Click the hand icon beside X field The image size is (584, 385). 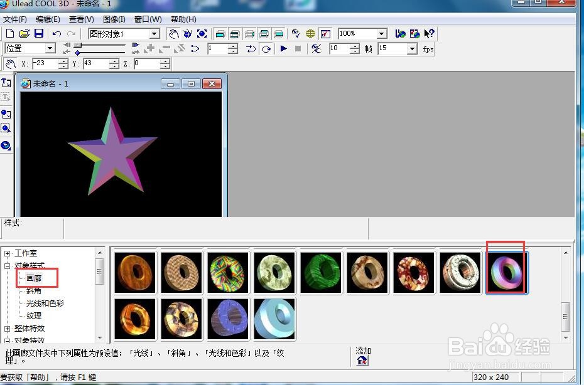(x=11, y=63)
